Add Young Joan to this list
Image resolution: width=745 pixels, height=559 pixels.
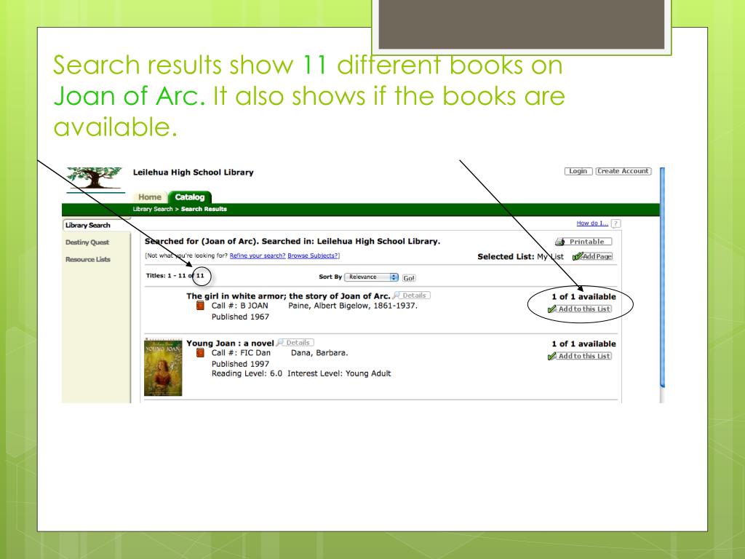pos(580,356)
